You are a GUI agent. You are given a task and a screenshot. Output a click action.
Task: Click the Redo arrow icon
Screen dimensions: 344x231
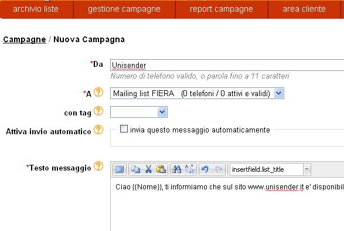click(x=219, y=169)
